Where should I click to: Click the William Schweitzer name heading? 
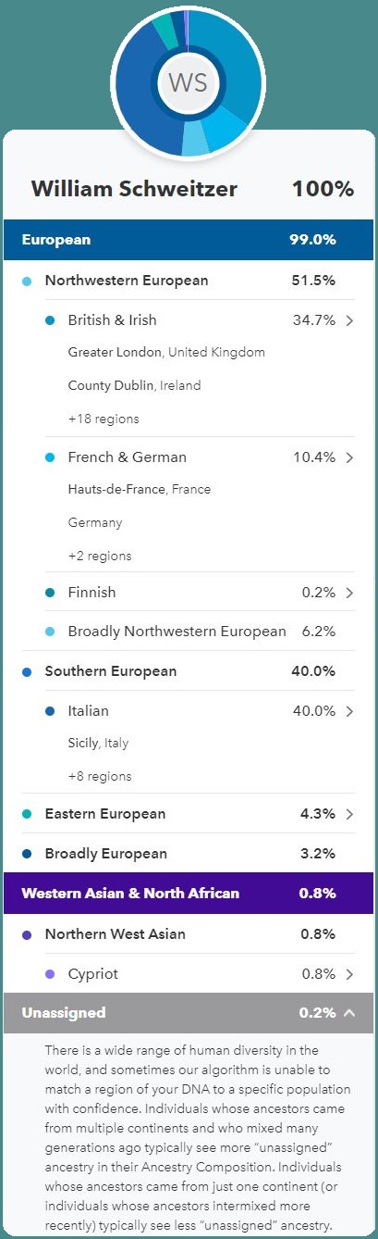(x=134, y=189)
